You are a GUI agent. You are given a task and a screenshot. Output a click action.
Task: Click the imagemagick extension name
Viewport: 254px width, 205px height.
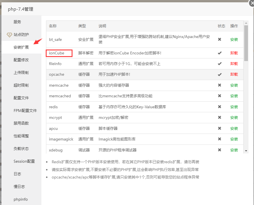click(61, 139)
